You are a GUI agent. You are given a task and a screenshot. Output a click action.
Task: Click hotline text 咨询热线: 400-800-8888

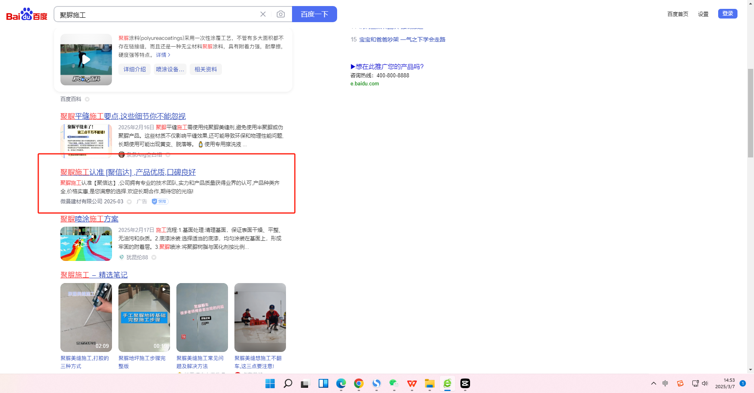(x=380, y=75)
